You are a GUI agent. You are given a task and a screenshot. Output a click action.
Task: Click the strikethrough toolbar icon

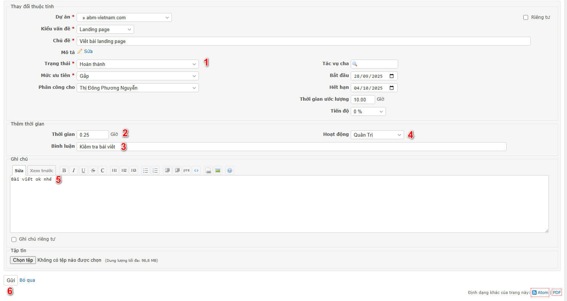tap(93, 170)
